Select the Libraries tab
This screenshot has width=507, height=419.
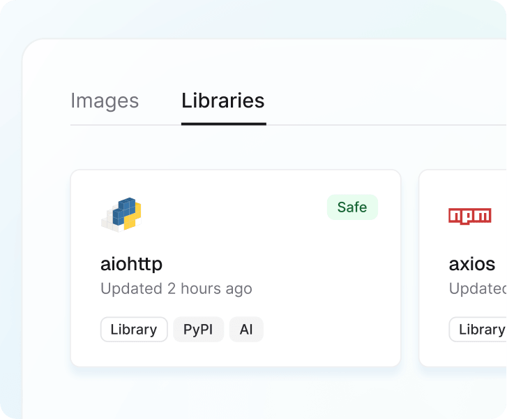223,101
